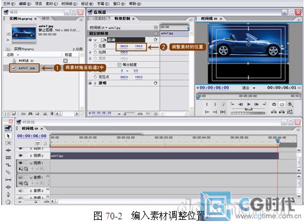Select the Razor tool in toolbox
The image size is (304, 224).
pyautogui.click(x=8, y=172)
